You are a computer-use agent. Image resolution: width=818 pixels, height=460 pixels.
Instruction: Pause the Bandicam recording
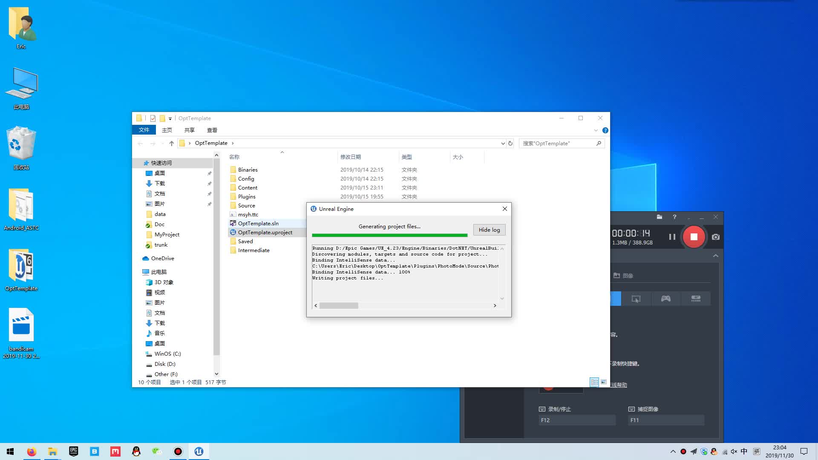(672, 237)
